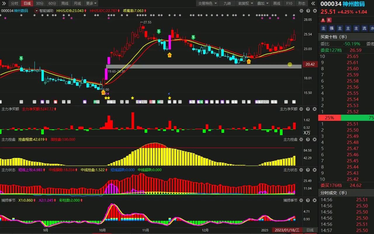The image size is (374, 234).
Task: Select the 日线 daily tab
Action: [x=27, y=4]
